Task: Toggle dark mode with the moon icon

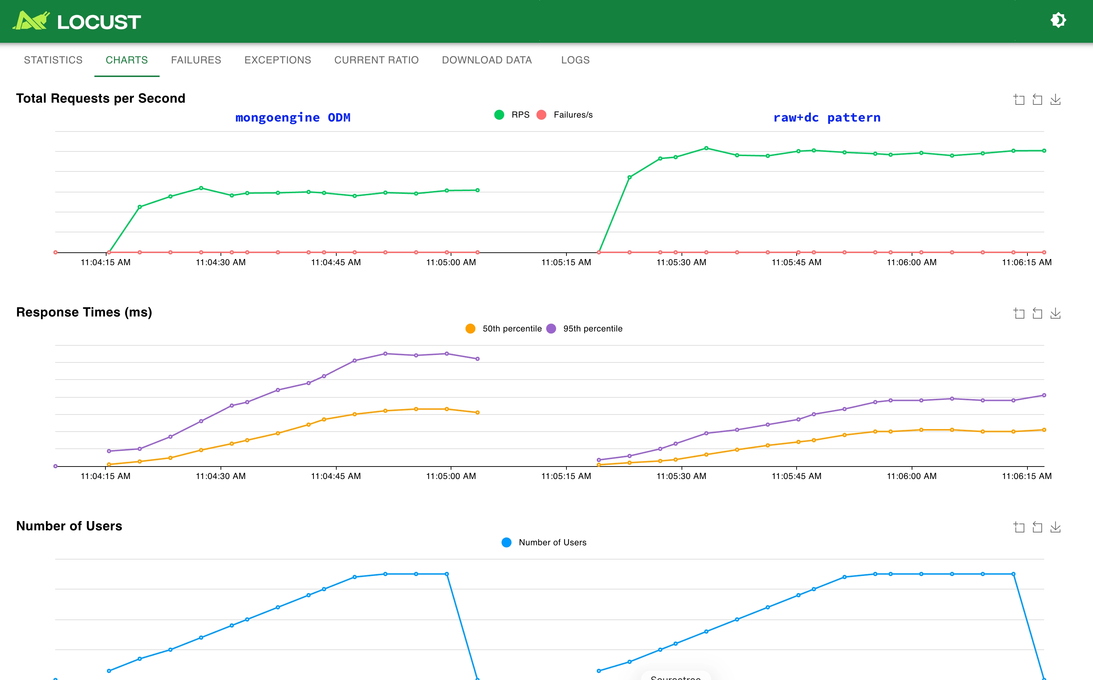Action: [1058, 20]
